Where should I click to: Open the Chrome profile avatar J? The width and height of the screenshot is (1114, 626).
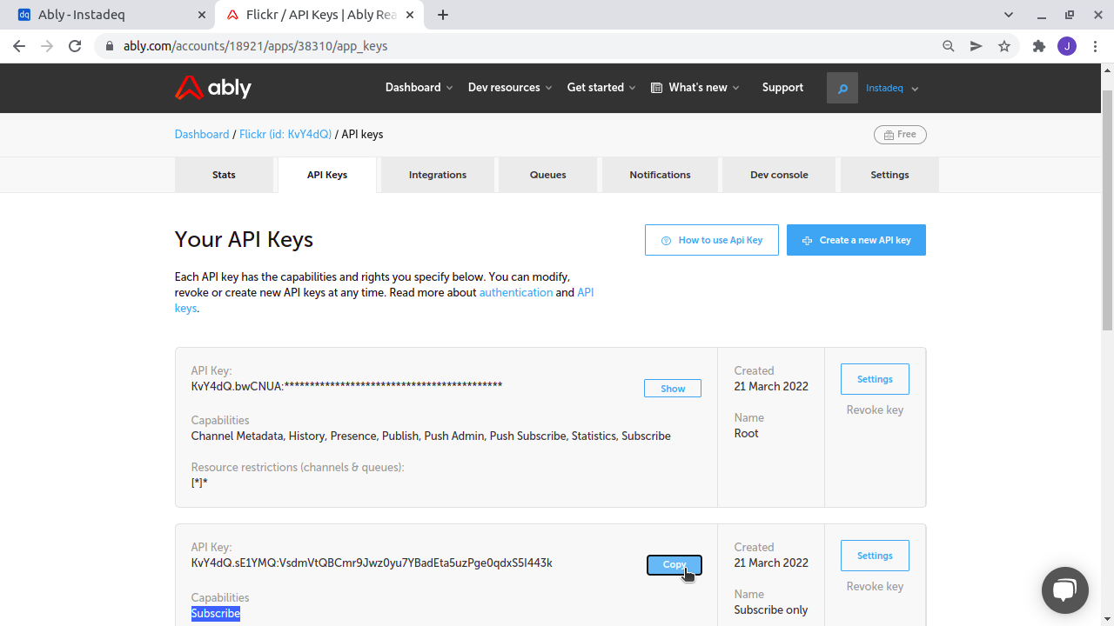point(1067,46)
